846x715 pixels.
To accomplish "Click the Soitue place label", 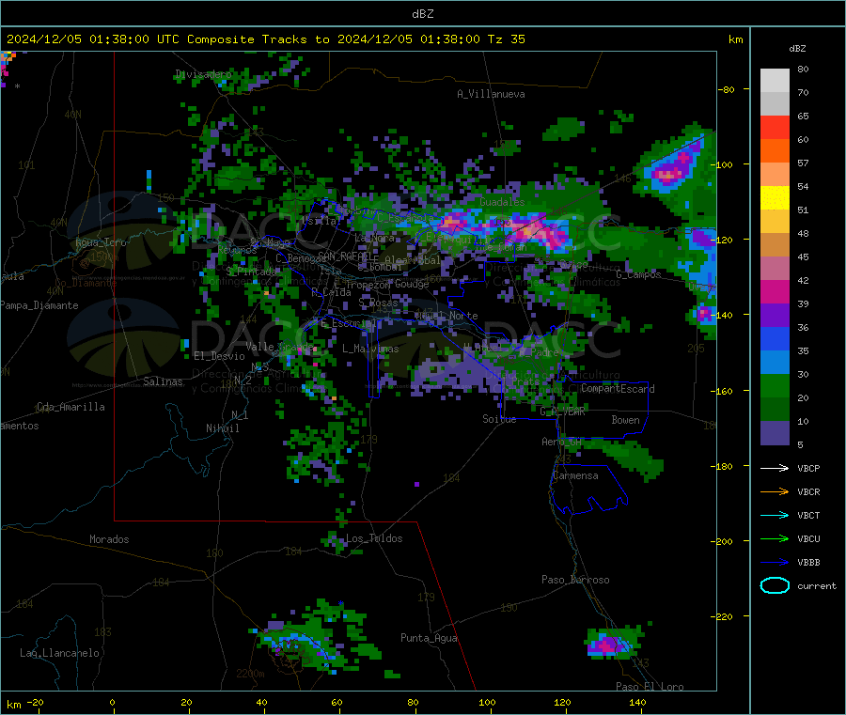I will tap(499, 419).
